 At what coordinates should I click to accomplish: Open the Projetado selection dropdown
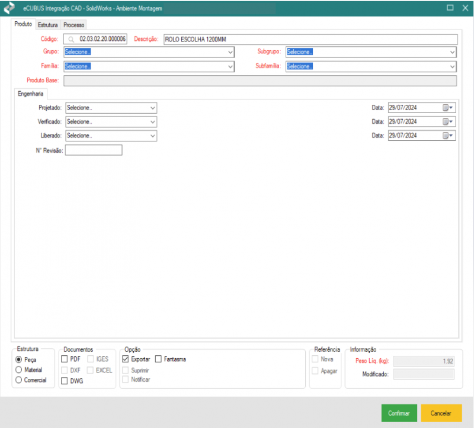111,108
